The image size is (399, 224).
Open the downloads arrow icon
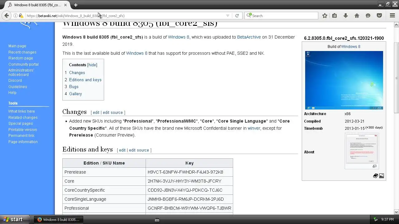[346, 16]
